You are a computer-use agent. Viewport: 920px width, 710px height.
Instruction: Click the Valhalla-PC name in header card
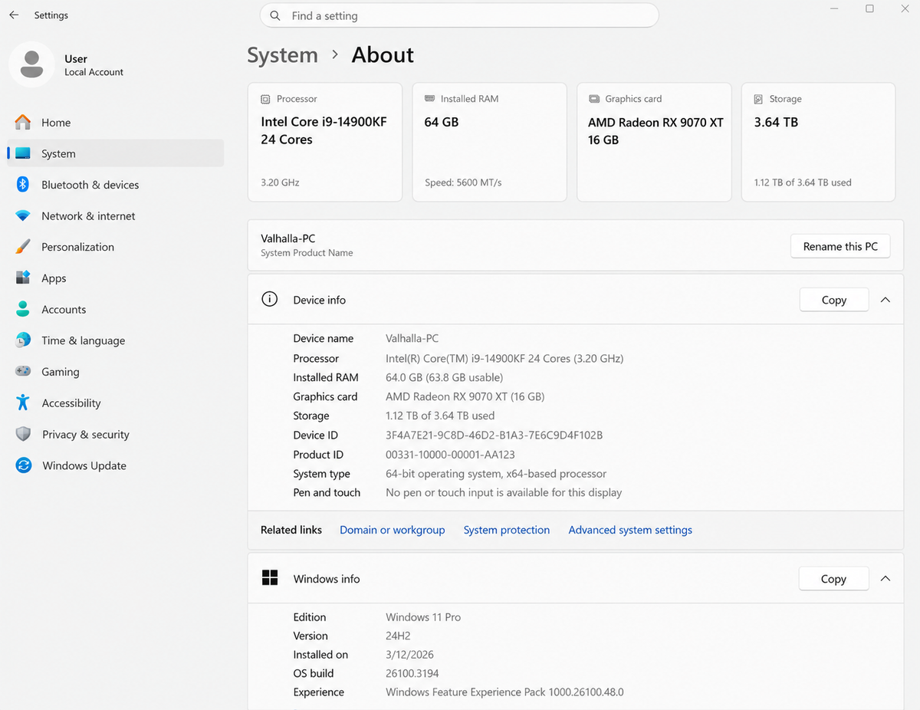(x=287, y=238)
